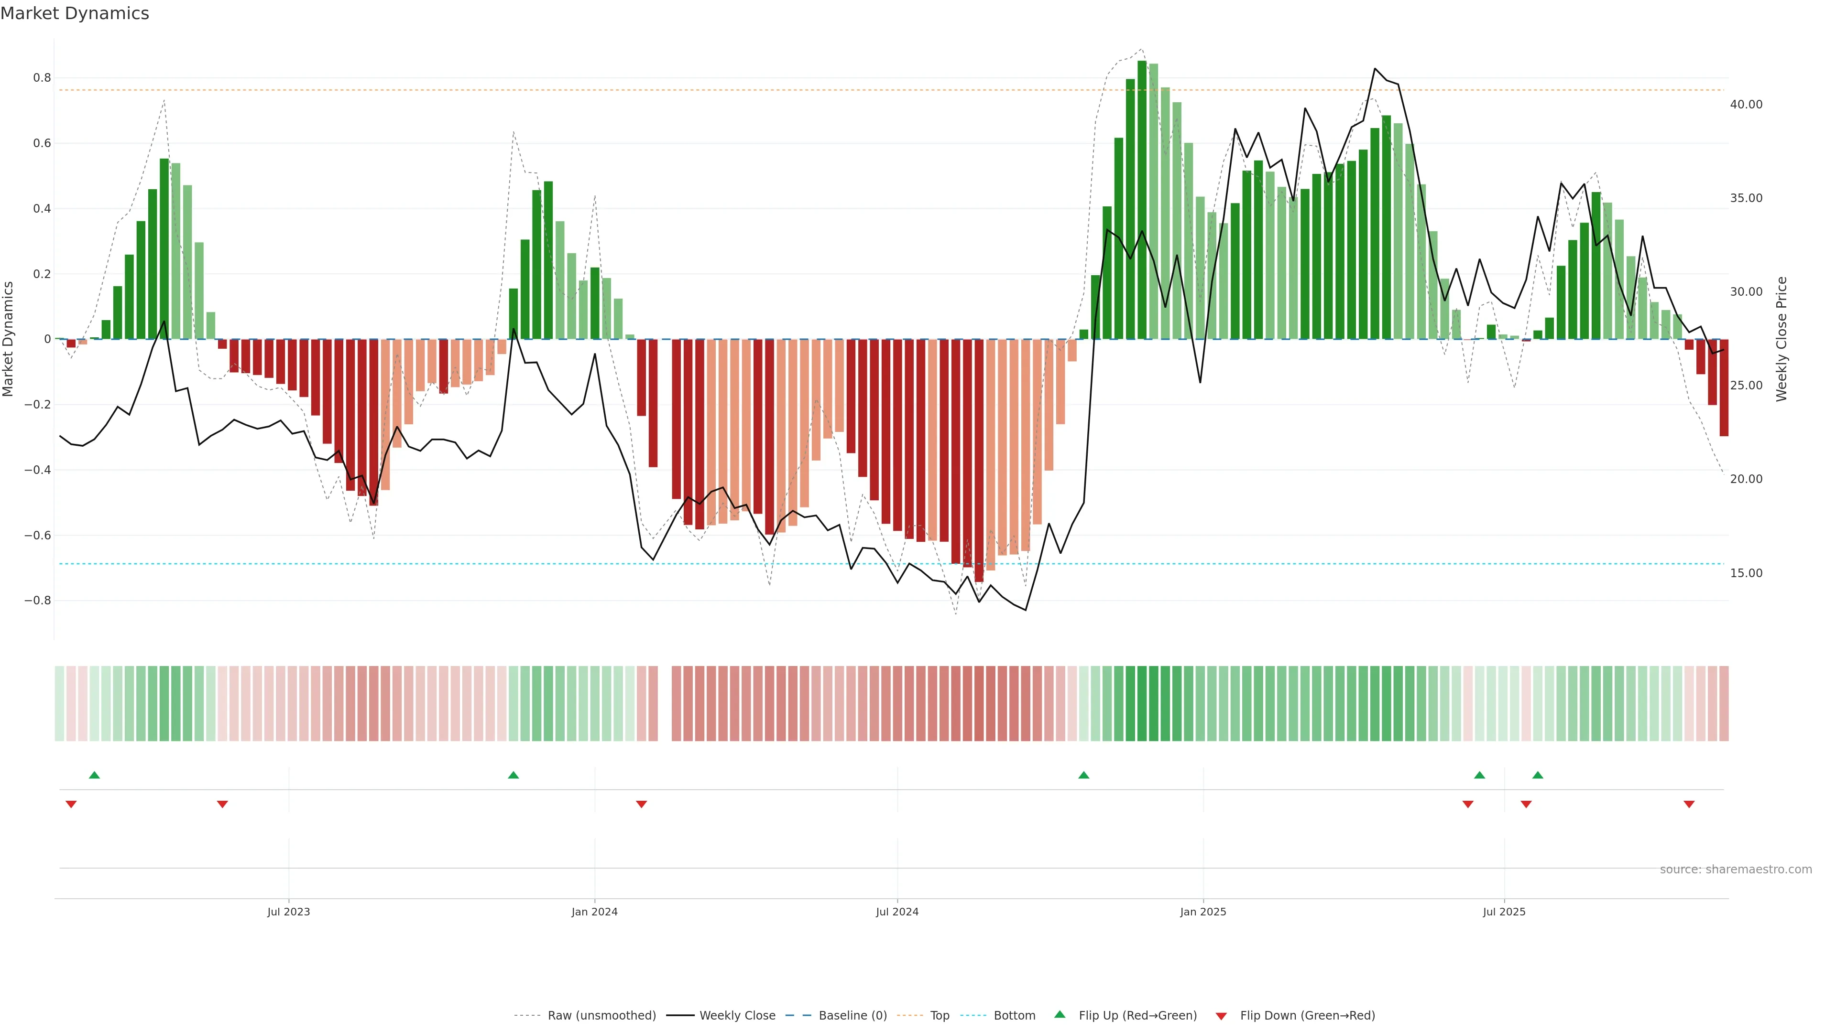The image size is (1836, 1032).
Task: Click the leftmost red flip-down triangle marker
Action: [71, 804]
